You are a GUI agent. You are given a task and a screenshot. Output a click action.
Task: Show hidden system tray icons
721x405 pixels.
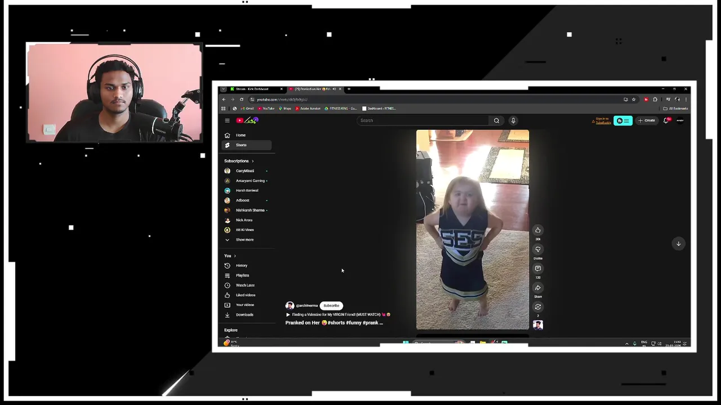pos(627,344)
